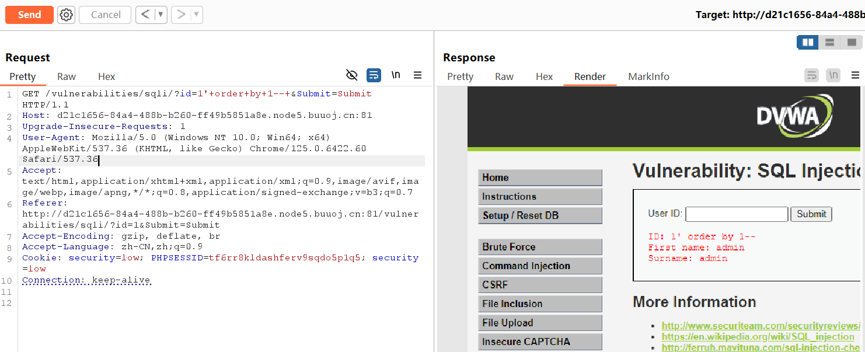
Task: Click the User ID input field
Action: pyautogui.click(x=737, y=214)
